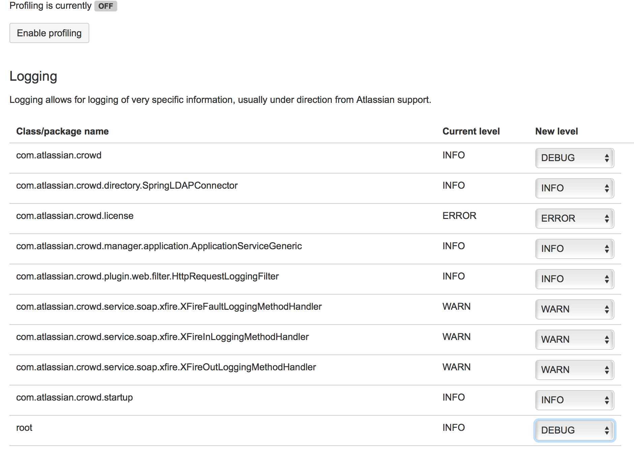This screenshot has width=634, height=450.
Task: Change the com.atlassian.crowd.license level dropdown
Action: click(574, 218)
